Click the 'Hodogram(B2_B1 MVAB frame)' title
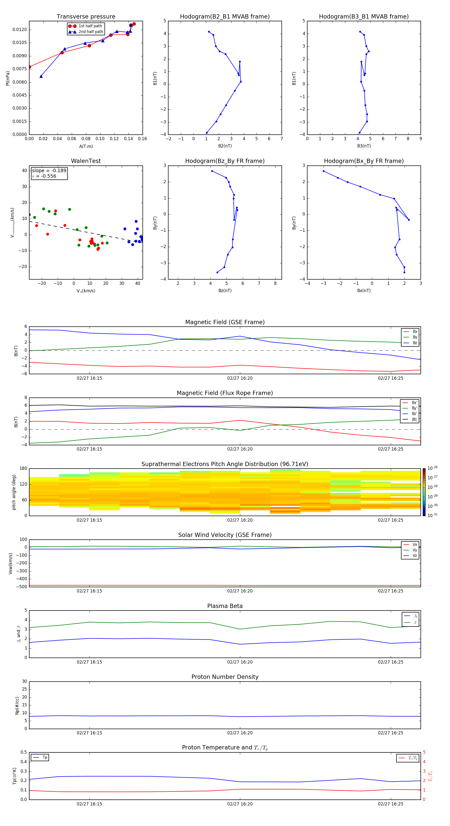 [x=225, y=17]
